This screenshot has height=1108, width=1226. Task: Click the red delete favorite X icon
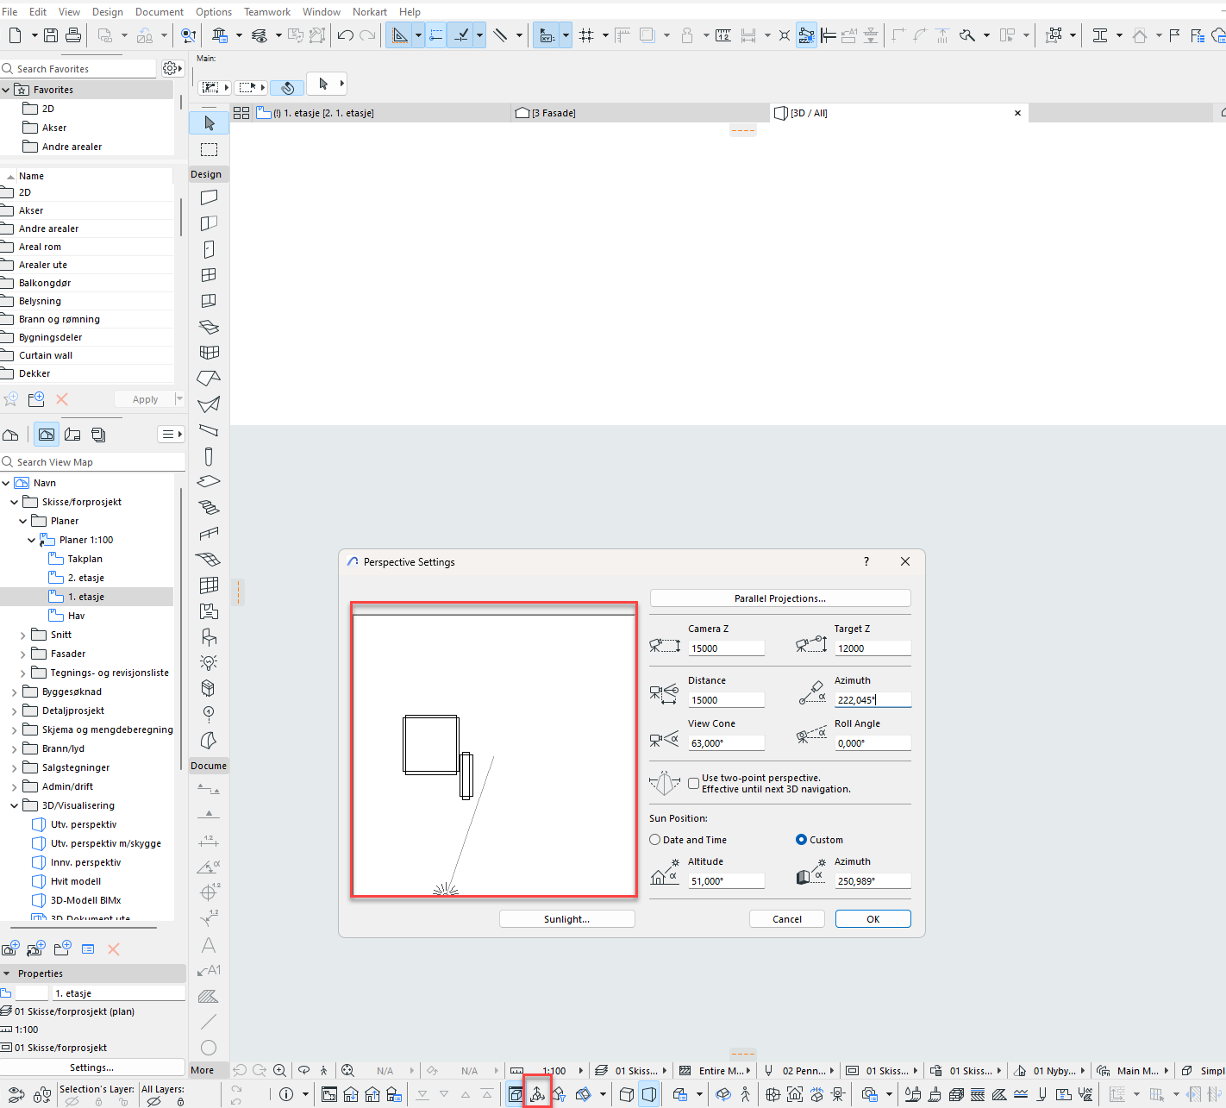point(62,399)
